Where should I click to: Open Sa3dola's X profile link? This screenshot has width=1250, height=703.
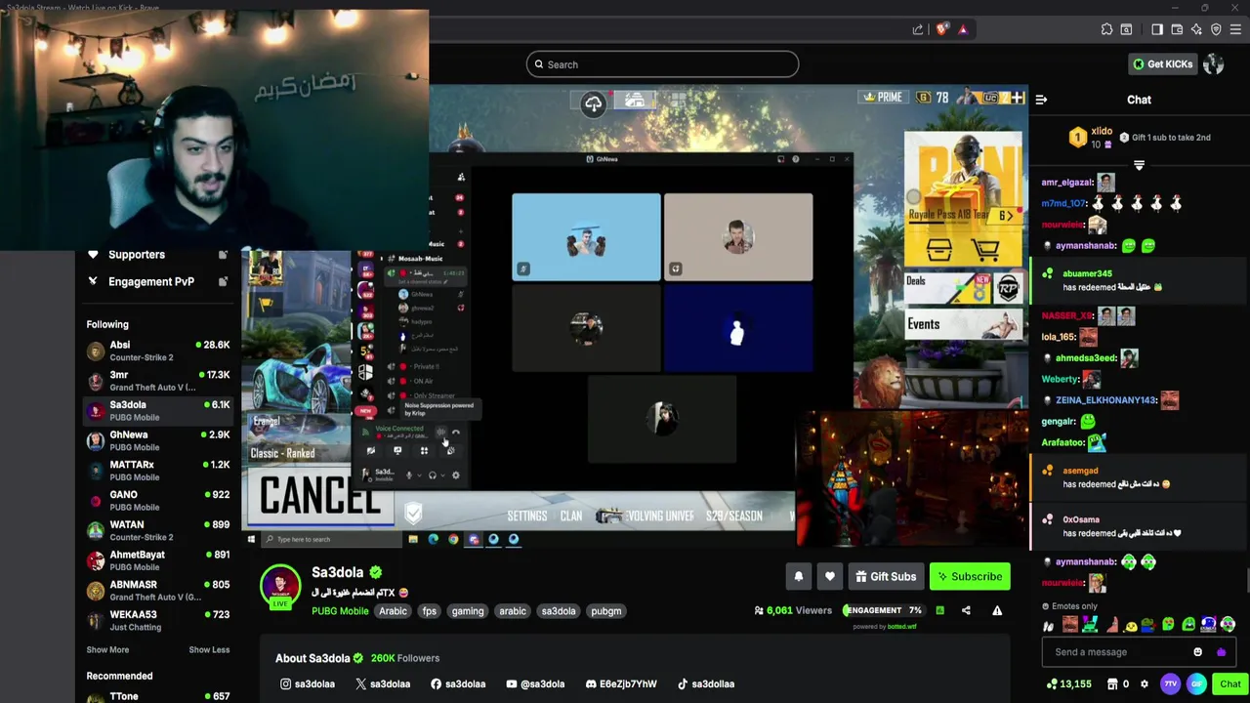(383, 684)
